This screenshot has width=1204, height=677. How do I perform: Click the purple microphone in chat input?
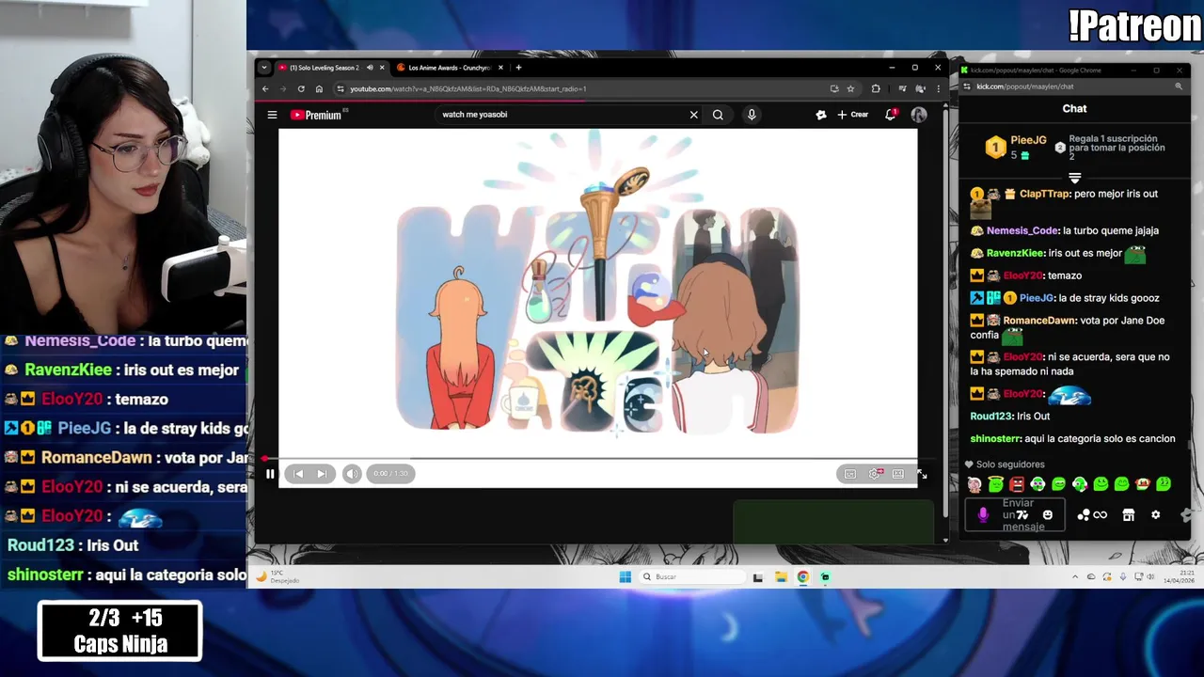tap(983, 515)
